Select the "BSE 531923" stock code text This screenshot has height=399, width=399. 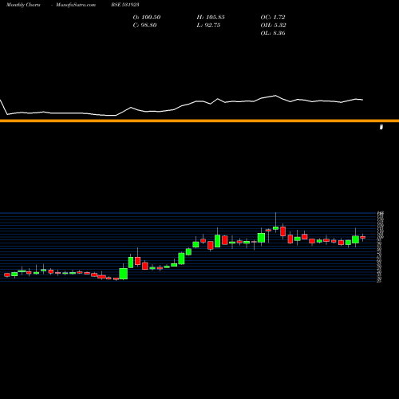[125, 5]
